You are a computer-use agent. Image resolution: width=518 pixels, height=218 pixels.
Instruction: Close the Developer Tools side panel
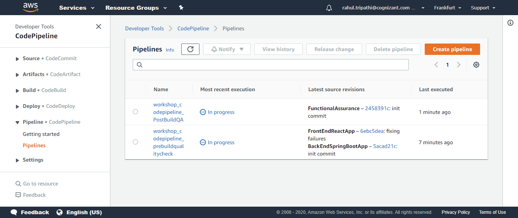pyautogui.click(x=99, y=26)
